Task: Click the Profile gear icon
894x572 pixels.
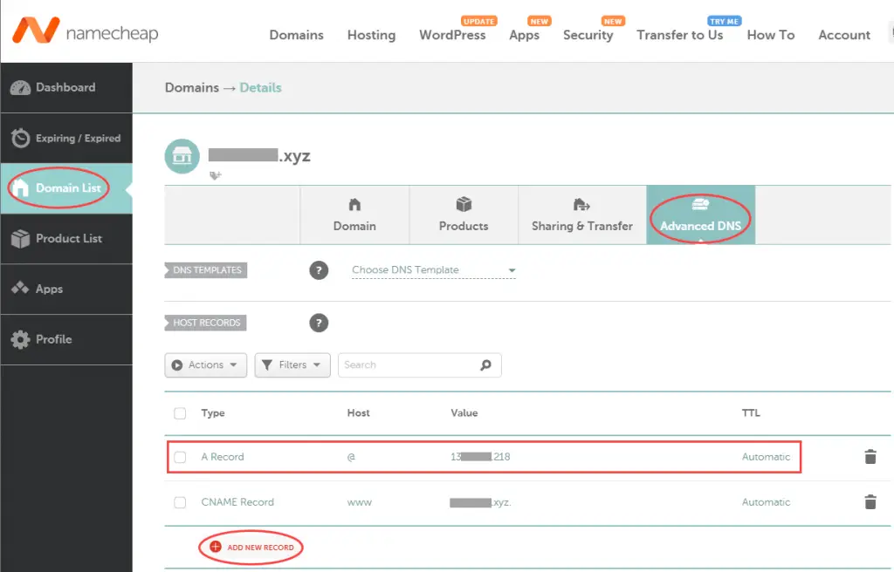Action: (21, 339)
